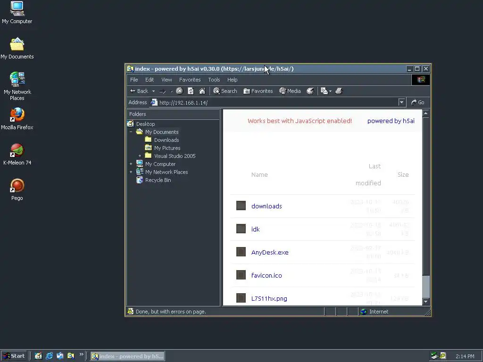Click the downloads row file icon
Screen dimensions: 483x362
pyautogui.click(x=241, y=206)
